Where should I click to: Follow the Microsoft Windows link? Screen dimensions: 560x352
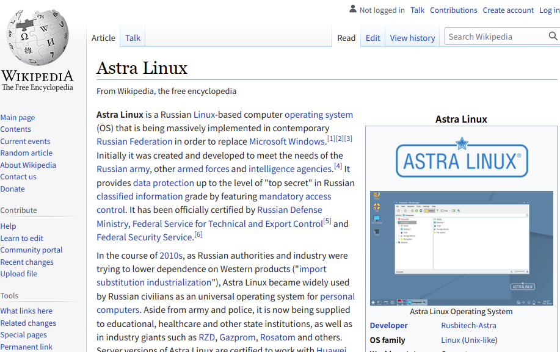point(287,142)
